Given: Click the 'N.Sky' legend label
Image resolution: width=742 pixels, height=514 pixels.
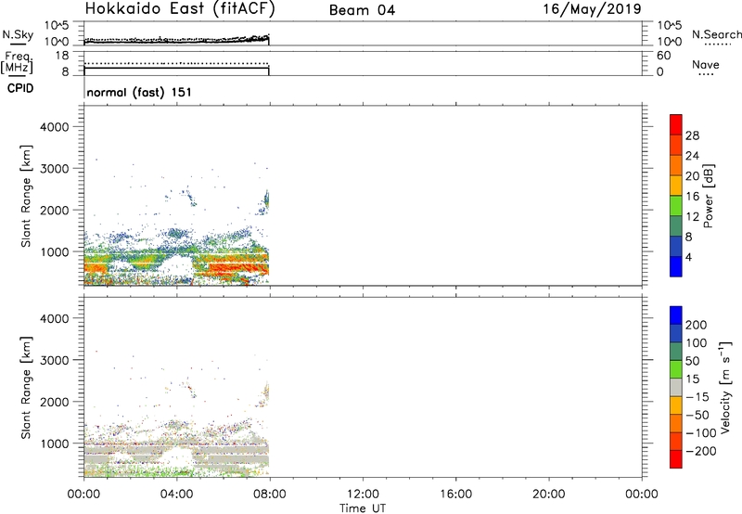Looking at the screenshot, I should (18, 34).
